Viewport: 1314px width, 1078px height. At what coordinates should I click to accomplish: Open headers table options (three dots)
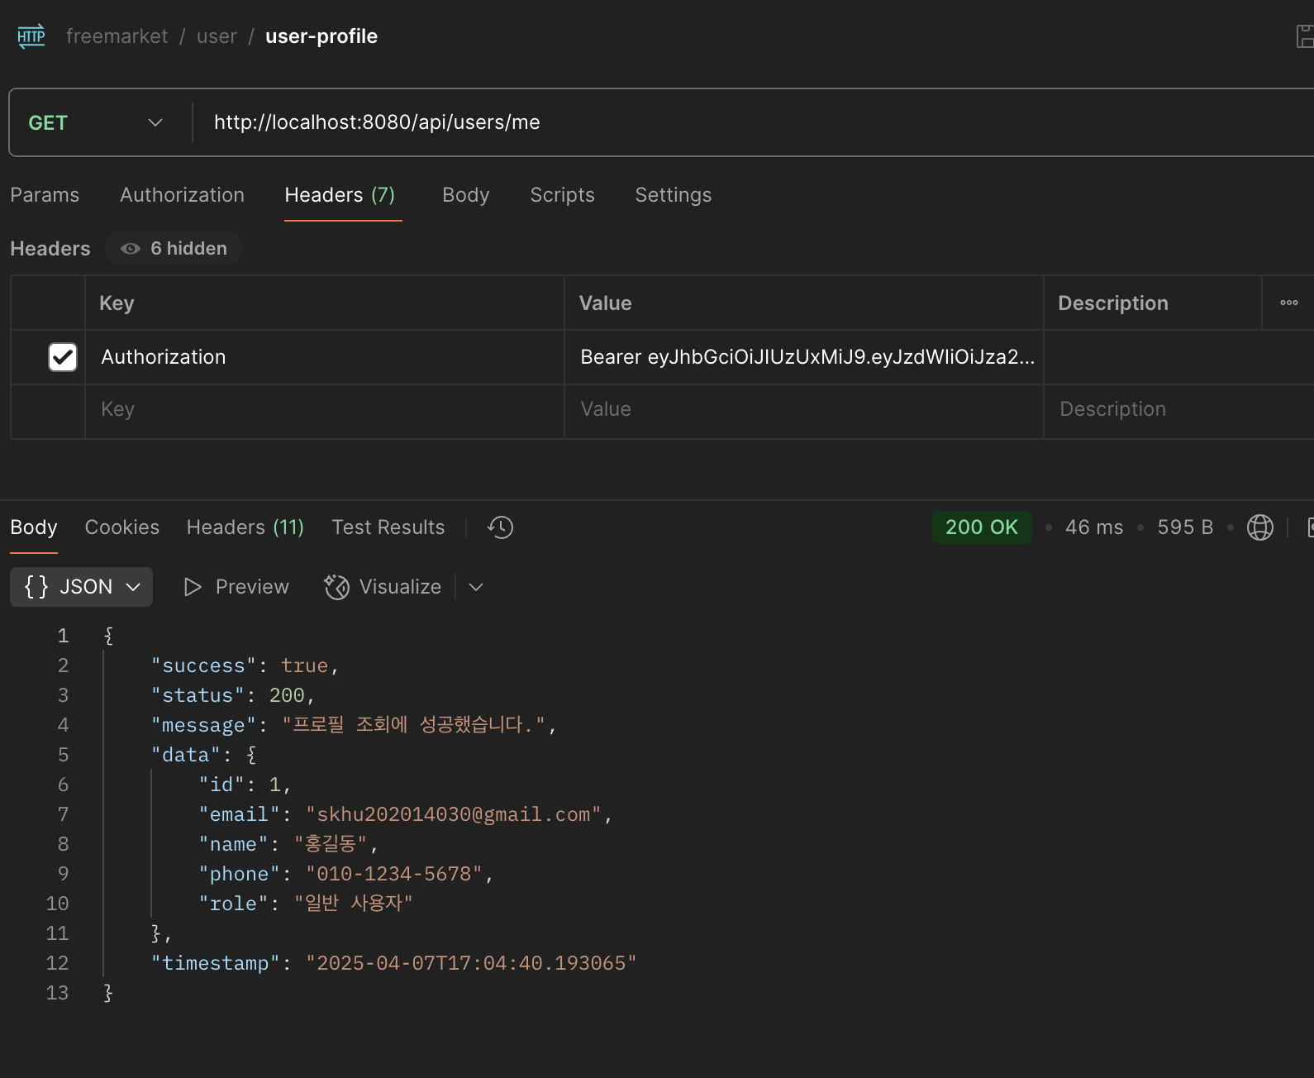click(1288, 303)
